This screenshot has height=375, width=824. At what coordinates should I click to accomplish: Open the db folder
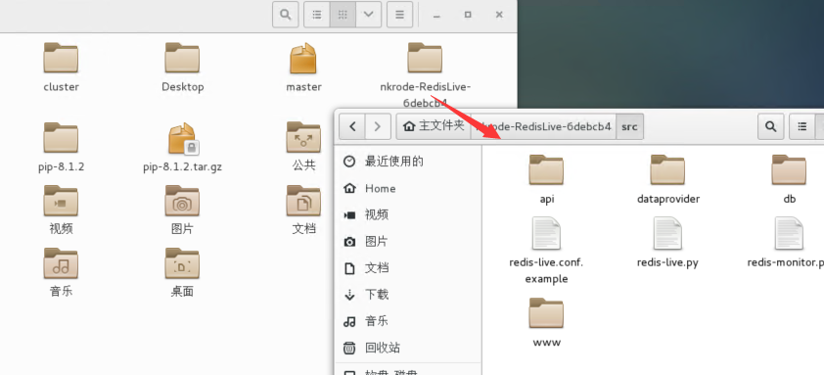pyautogui.click(x=790, y=170)
